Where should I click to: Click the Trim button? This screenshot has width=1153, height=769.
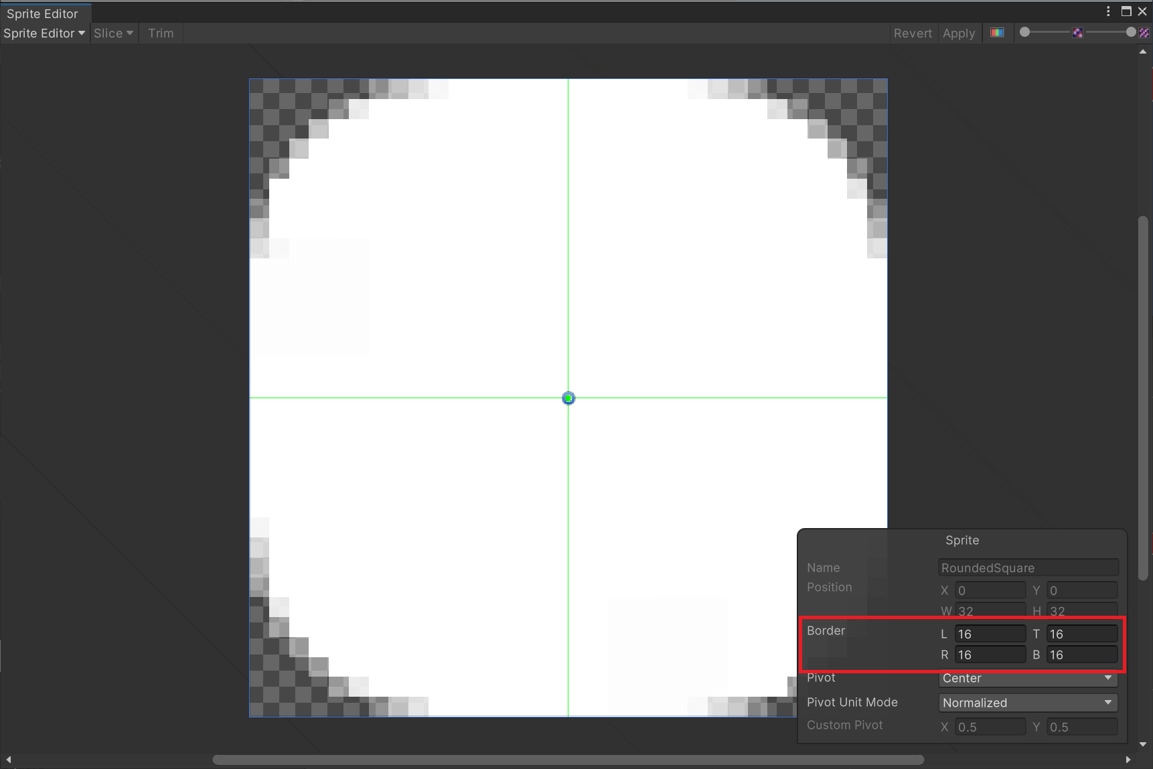[x=161, y=33]
